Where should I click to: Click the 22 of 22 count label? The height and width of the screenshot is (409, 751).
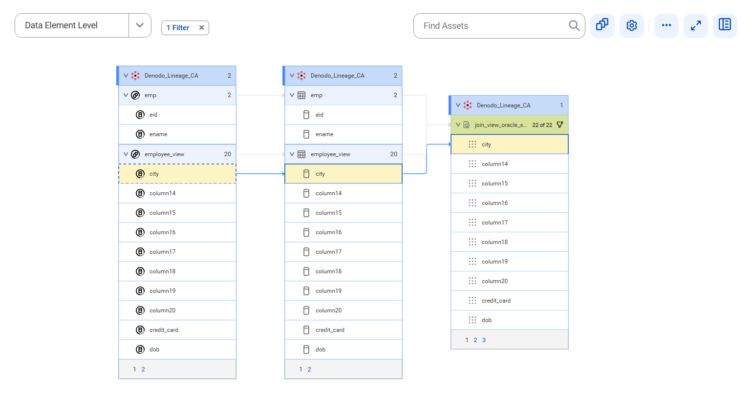(x=542, y=125)
